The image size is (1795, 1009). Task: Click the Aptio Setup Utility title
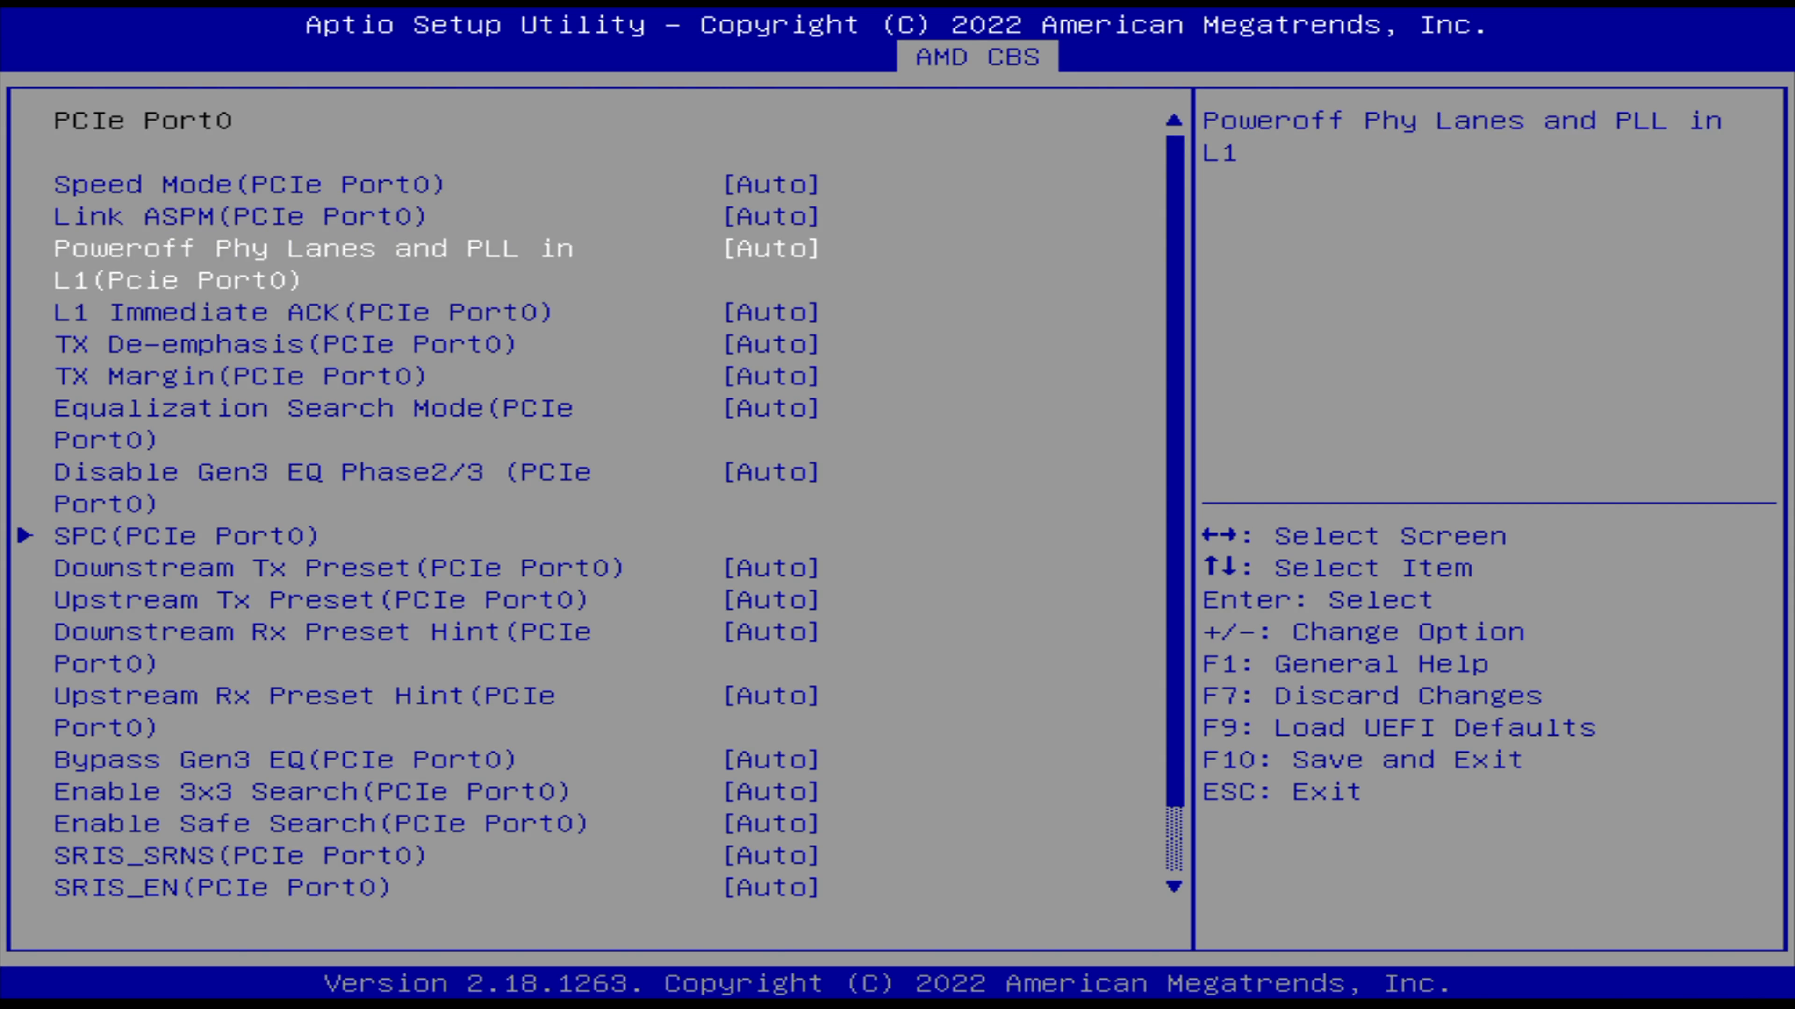coord(896,25)
